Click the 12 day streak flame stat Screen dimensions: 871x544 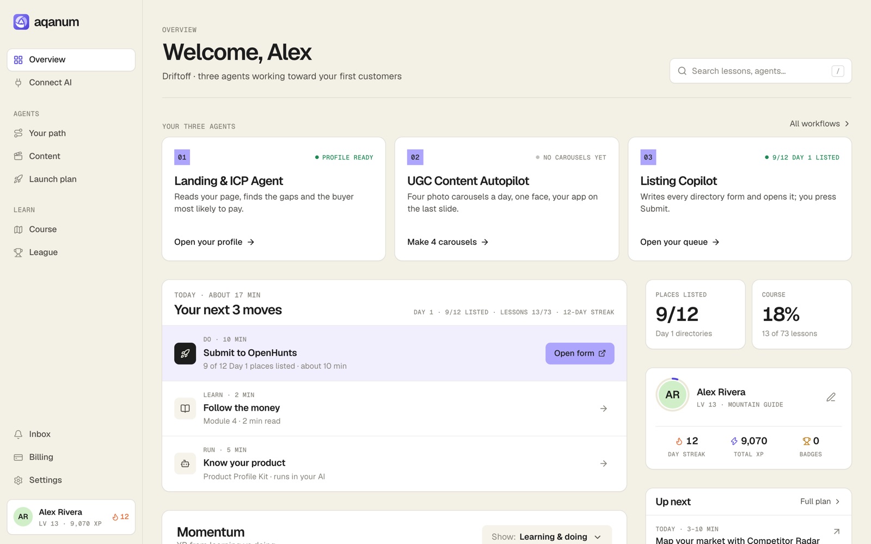coord(686,447)
